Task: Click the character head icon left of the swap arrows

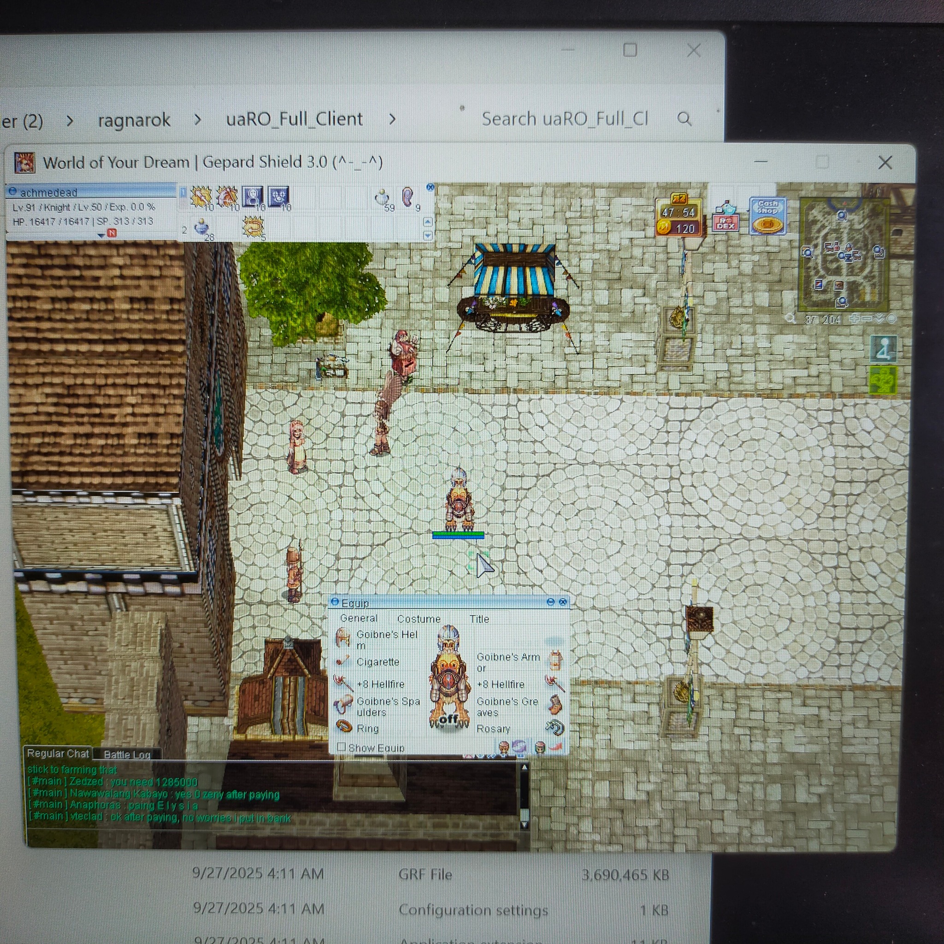Action: (503, 747)
